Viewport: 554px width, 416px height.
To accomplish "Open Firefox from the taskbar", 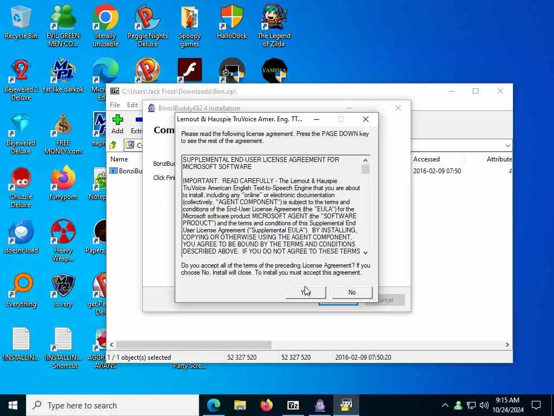I will (x=266, y=405).
